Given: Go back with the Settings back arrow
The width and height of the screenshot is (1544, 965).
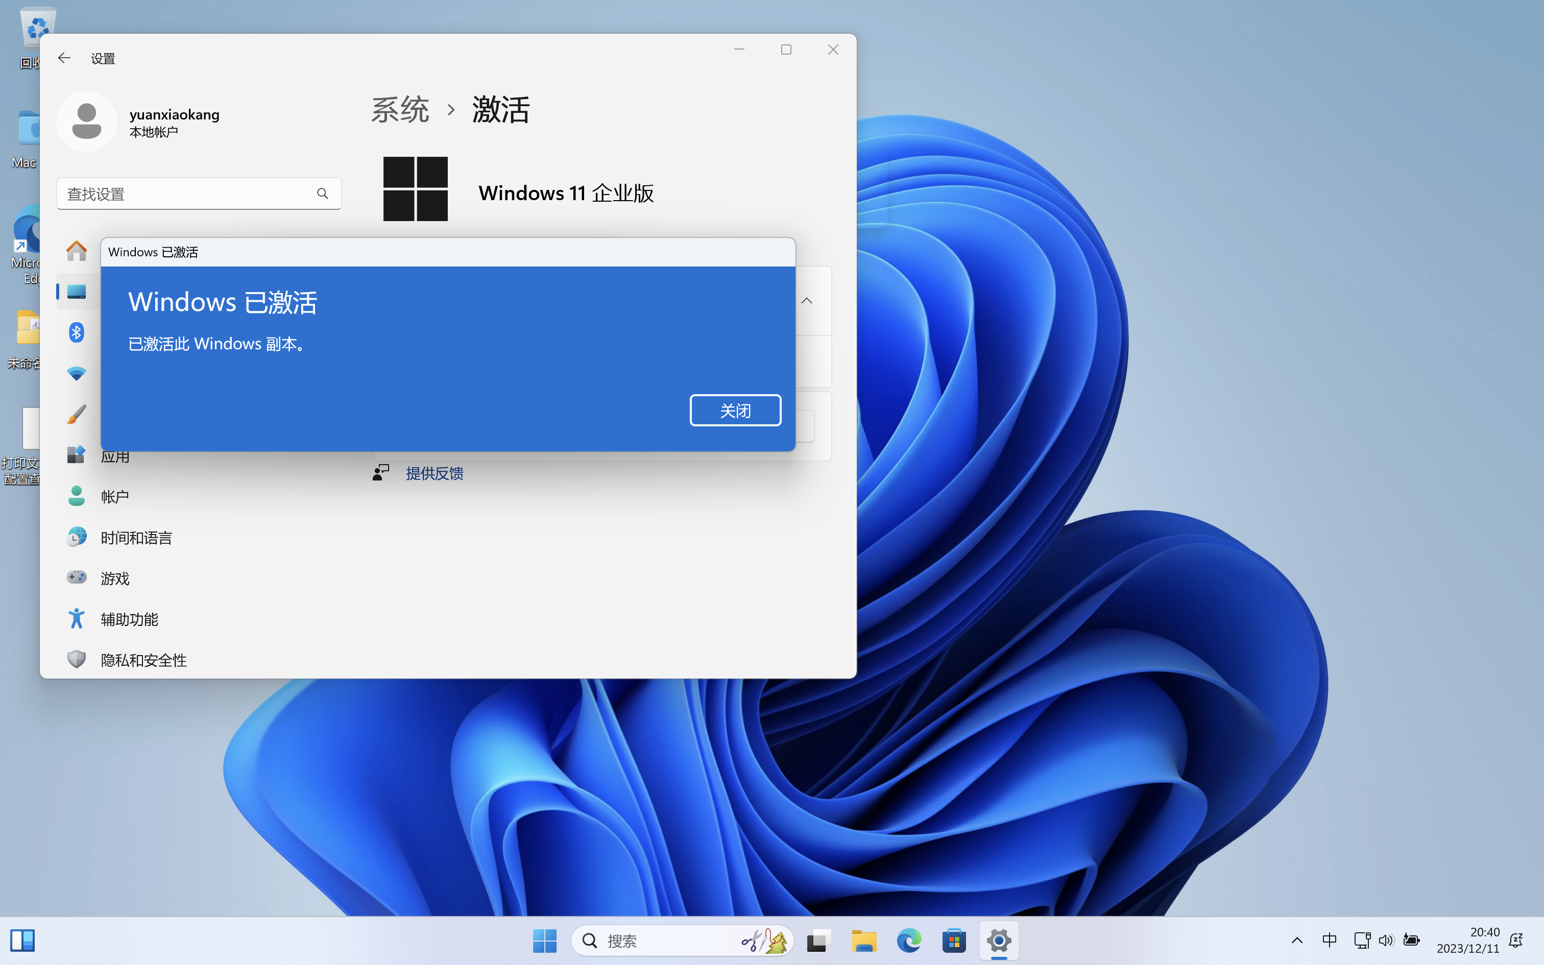Looking at the screenshot, I should (64, 58).
